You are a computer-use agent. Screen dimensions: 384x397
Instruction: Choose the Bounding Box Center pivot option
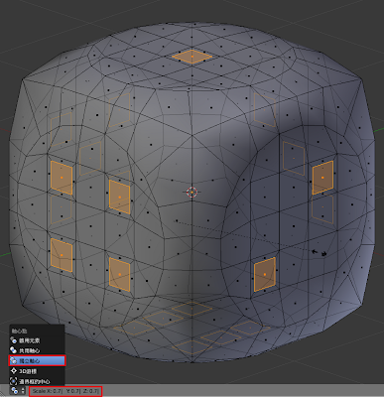(37, 381)
